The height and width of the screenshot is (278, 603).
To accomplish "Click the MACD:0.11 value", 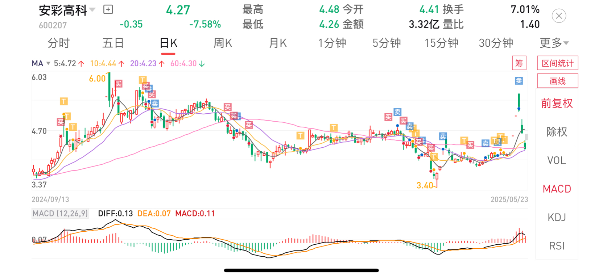I will coord(195,214).
